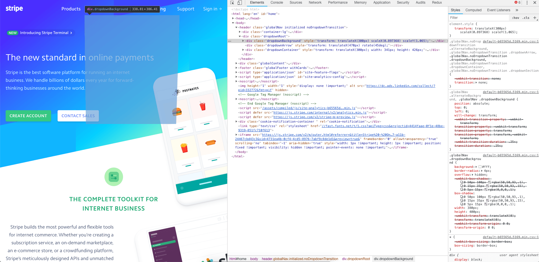Expand the head element node
Image resolution: width=539 pixels, height=262 pixels.
(233, 18)
